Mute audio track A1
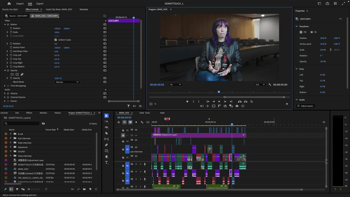The image size is (350, 197). (x=136, y=164)
